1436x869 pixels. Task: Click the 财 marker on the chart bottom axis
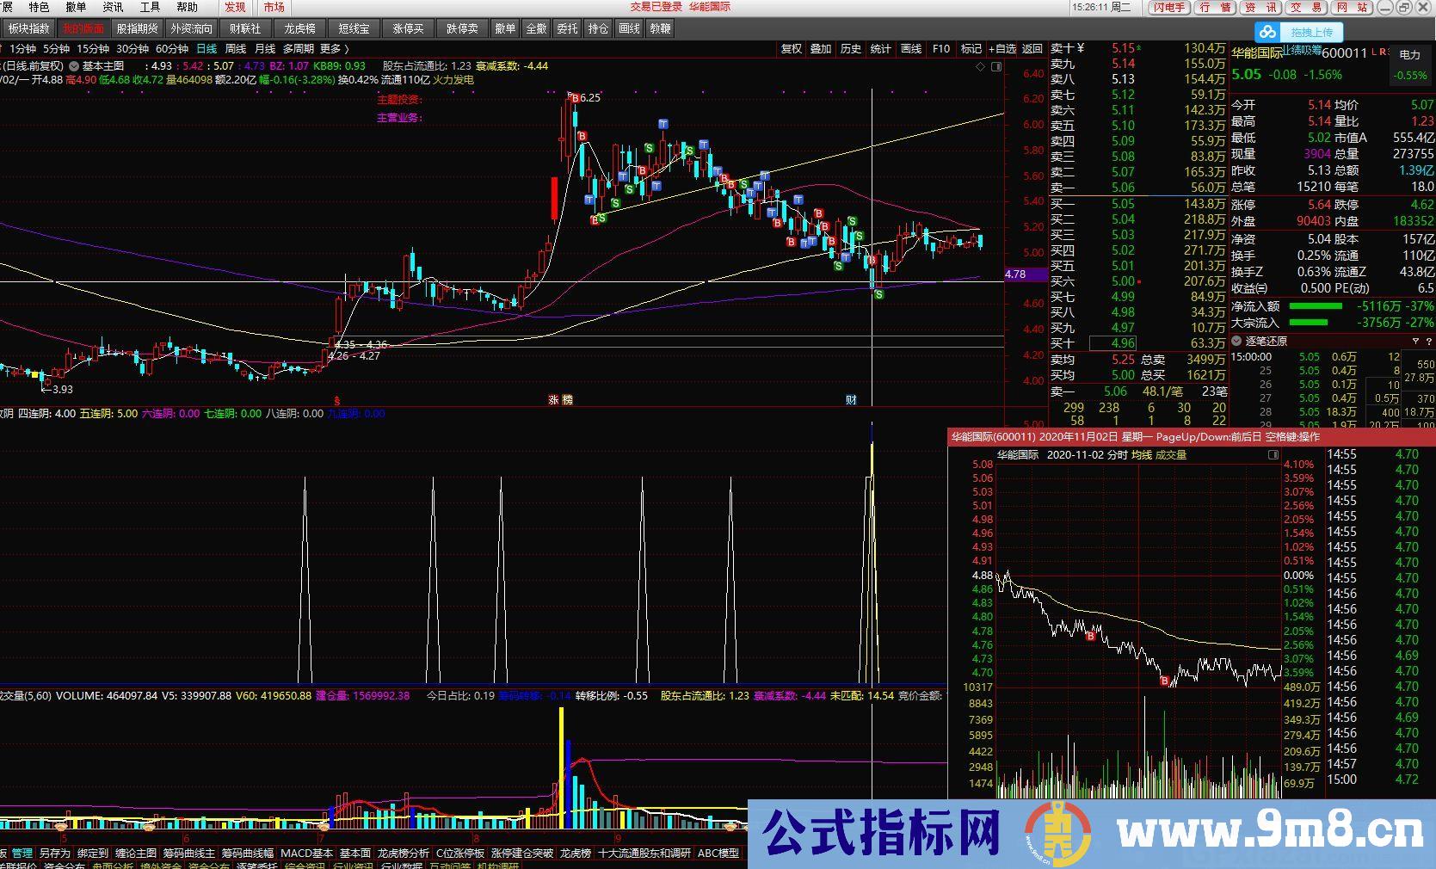[851, 400]
